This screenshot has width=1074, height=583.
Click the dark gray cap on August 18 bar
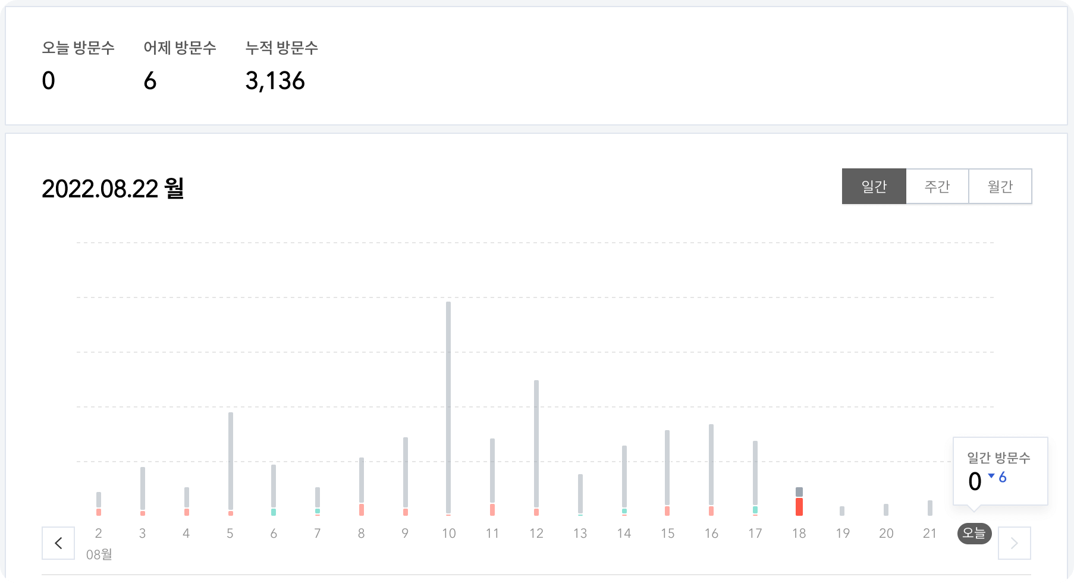(x=799, y=492)
